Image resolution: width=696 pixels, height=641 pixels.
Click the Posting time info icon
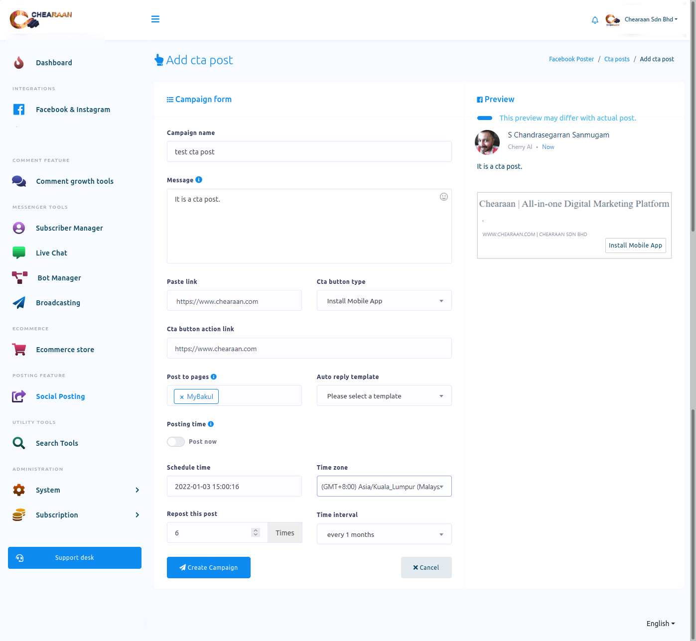[211, 424]
